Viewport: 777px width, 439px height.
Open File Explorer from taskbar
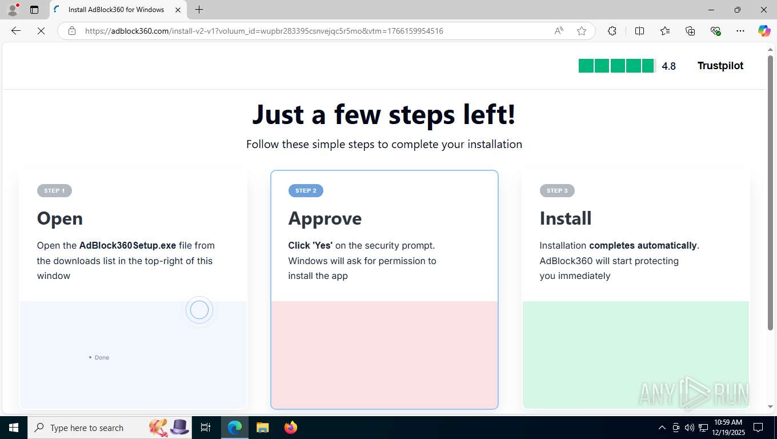pos(262,428)
